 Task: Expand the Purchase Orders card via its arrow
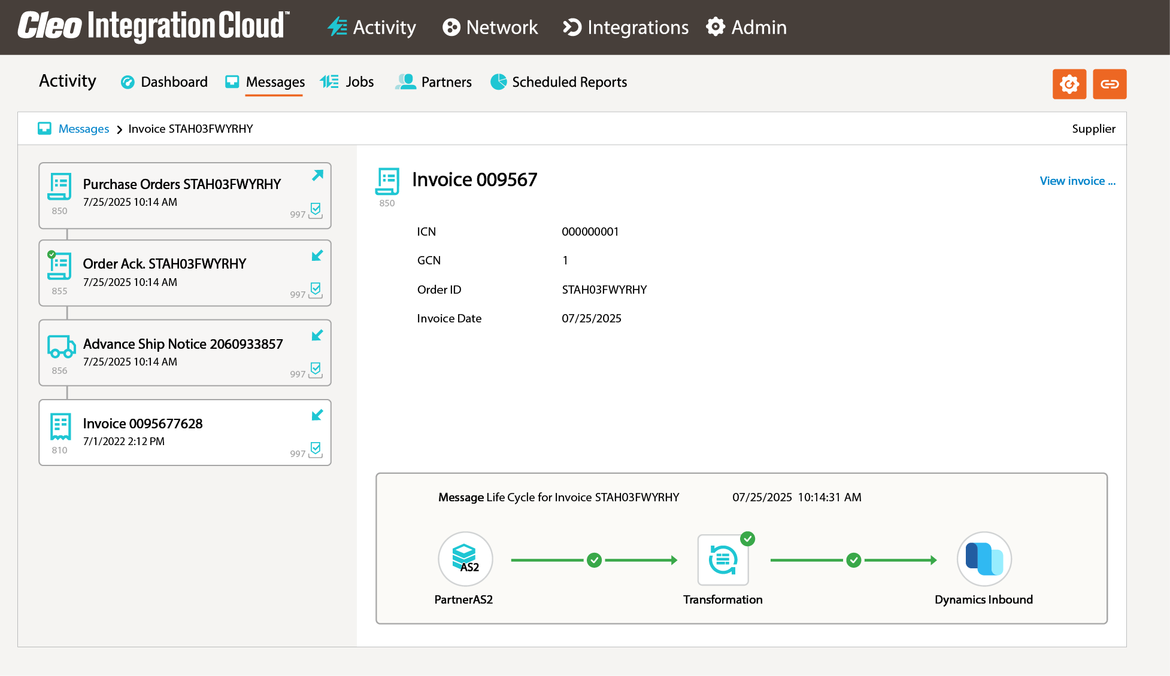click(x=317, y=176)
